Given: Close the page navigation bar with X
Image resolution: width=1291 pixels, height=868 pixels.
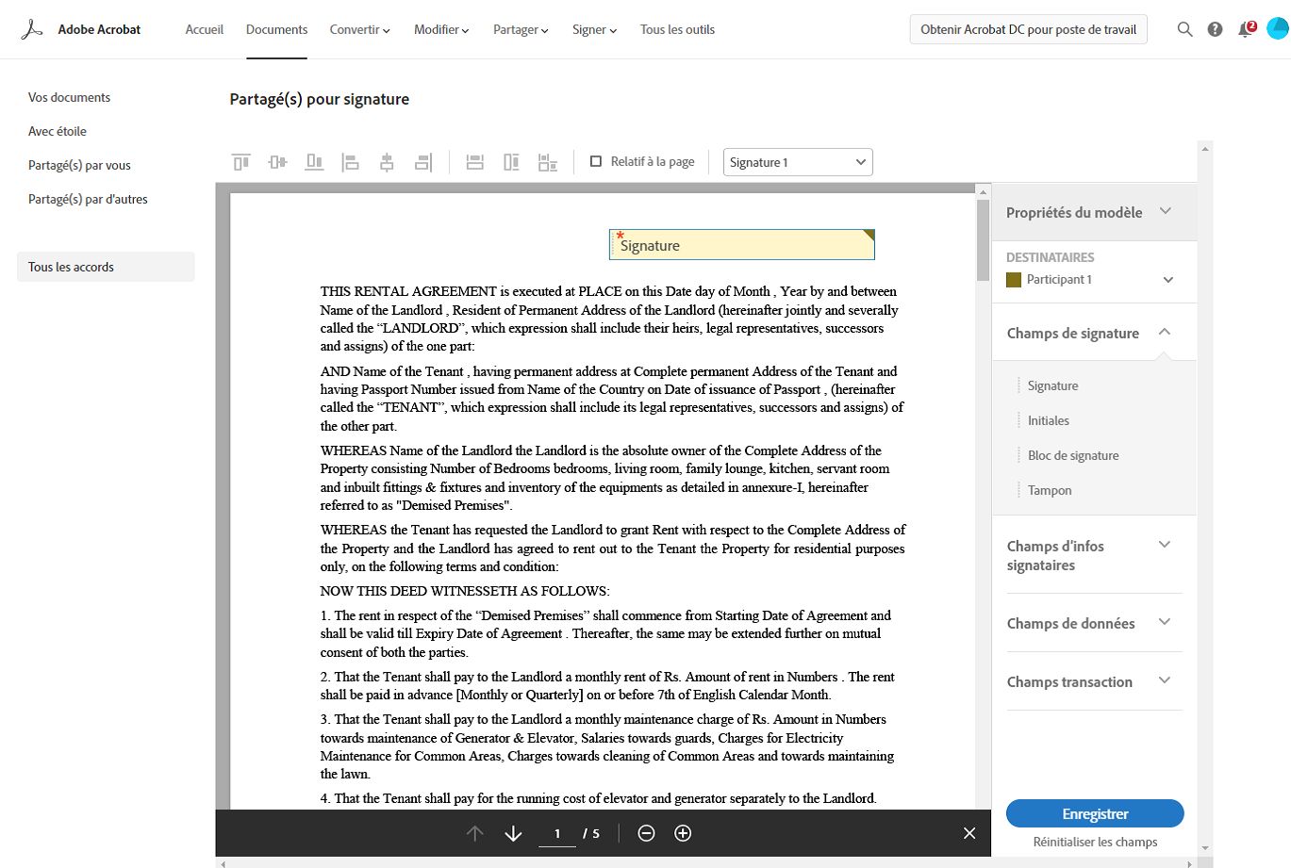Looking at the screenshot, I should [x=969, y=833].
